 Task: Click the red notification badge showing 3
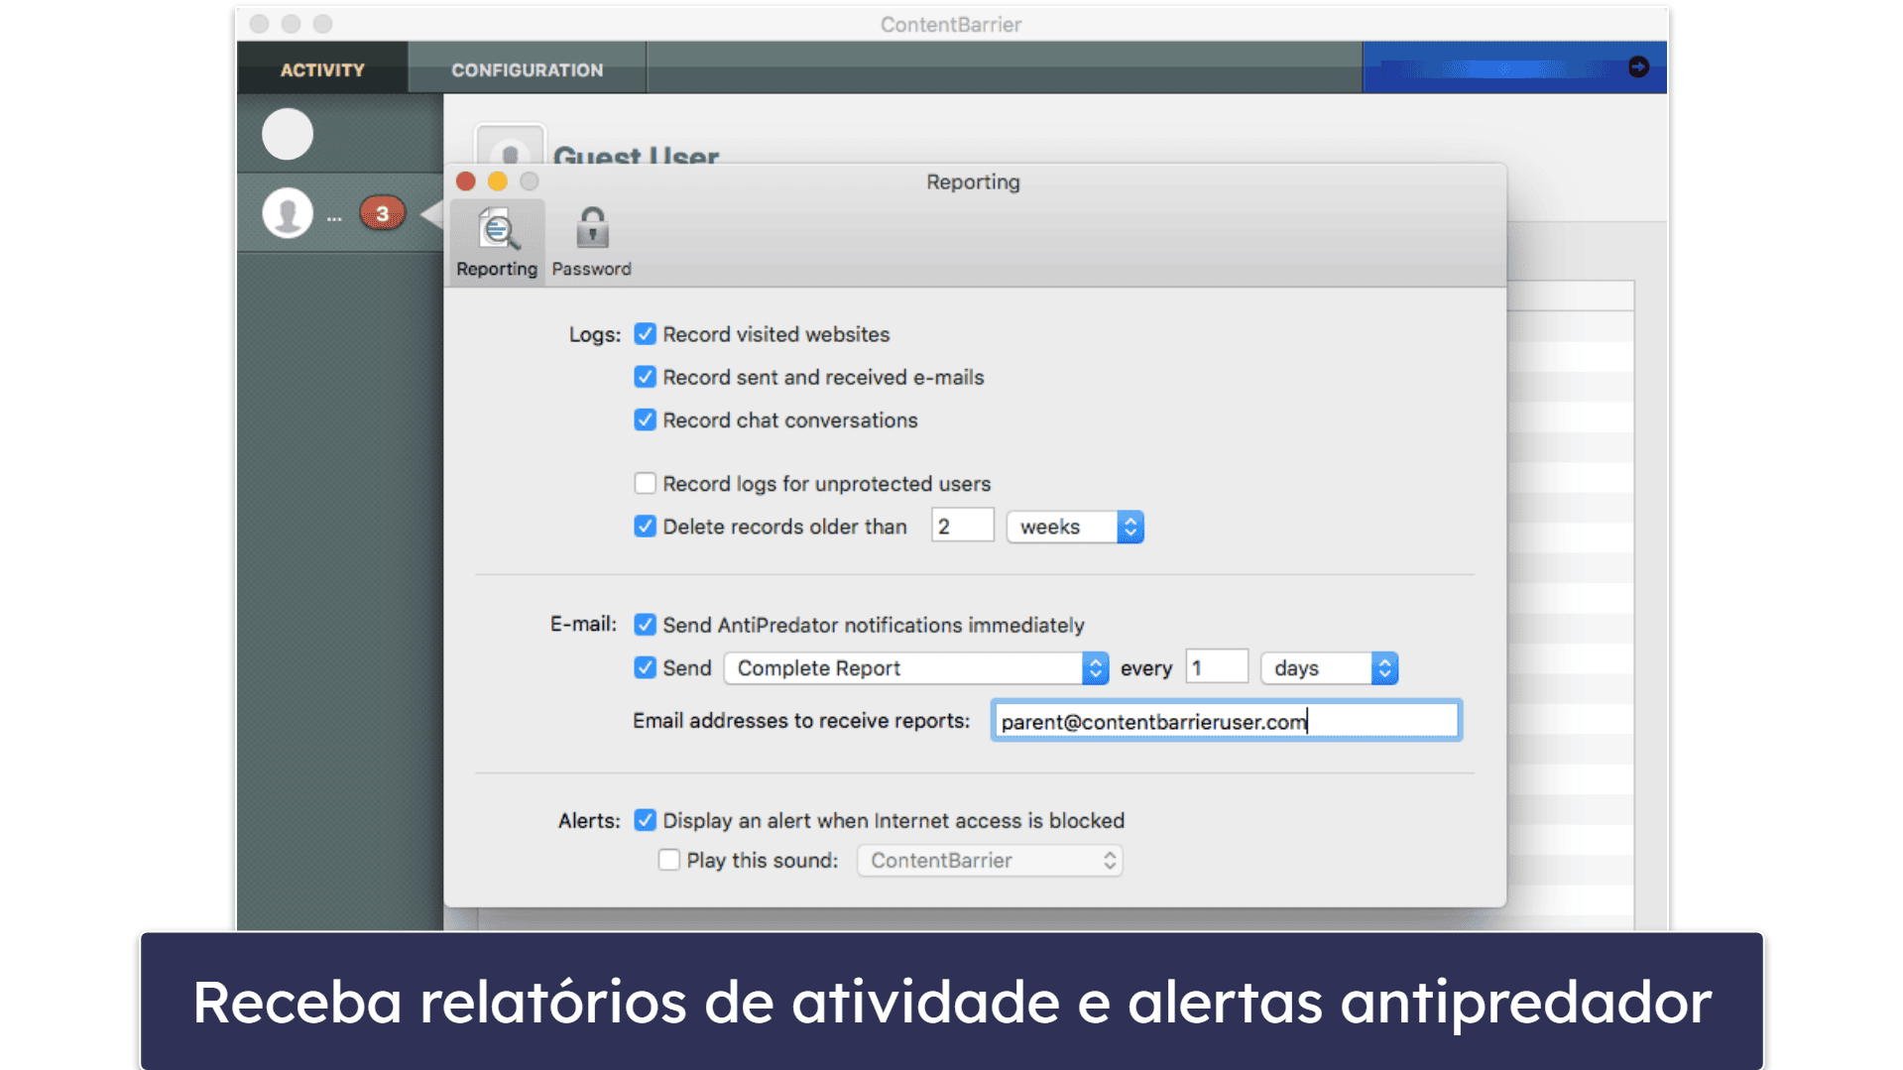pos(382,213)
